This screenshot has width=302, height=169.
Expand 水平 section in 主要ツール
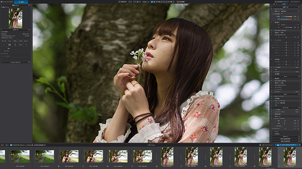click(272, 69)
